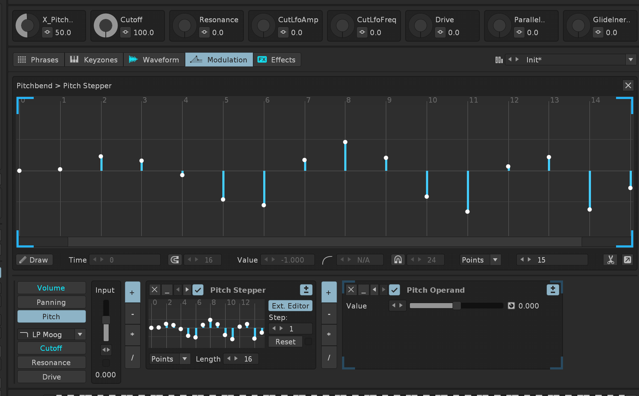Open the Points dropdown in Pitch Stepper device
The width and height of the screenshot is (639, 396).
coord(185,359)
